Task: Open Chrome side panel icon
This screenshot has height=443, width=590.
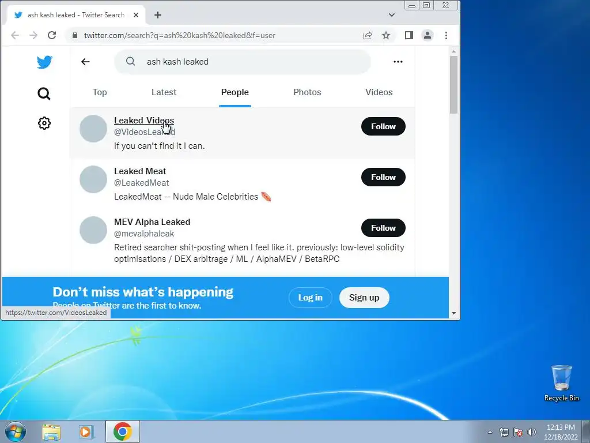Action: (409, 35)
